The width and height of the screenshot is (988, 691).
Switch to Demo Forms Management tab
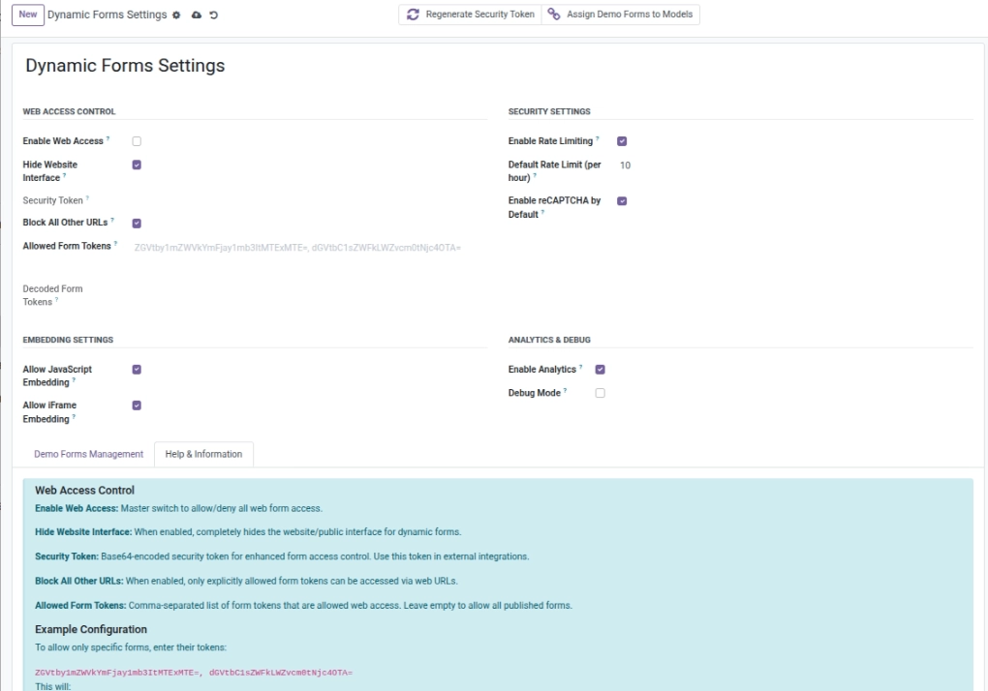(x=89, y=454)
